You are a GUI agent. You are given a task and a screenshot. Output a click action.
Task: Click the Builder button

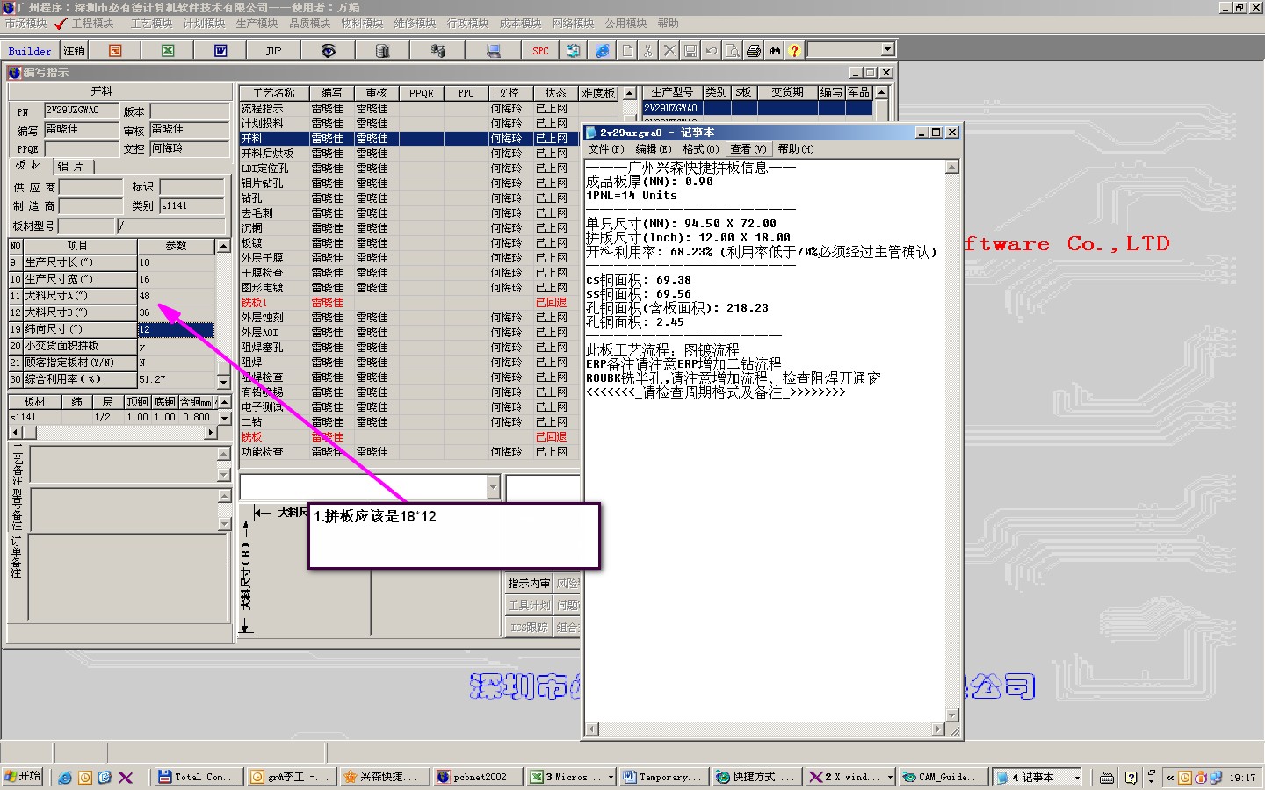point(30,51)
